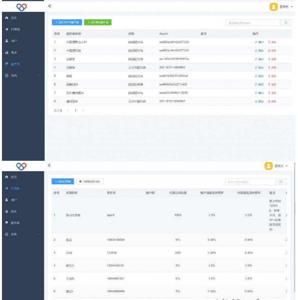Click the green add Alipay service provider button
Screen dimensions: 298x300
click(98, 23)
